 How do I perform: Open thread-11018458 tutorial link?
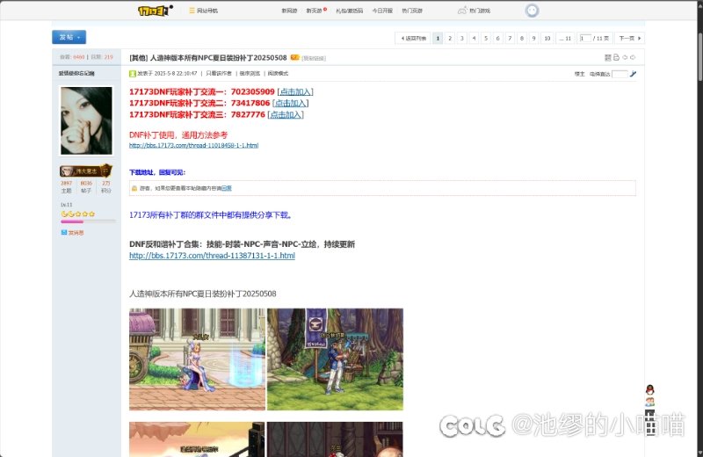(193, 145)
